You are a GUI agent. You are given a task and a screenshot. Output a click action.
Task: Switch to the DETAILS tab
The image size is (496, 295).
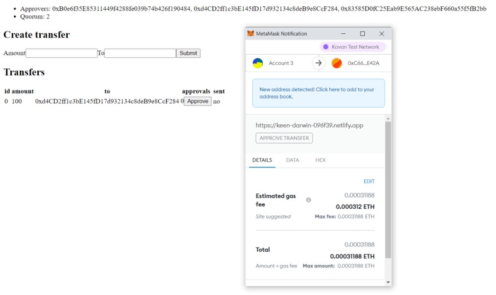262,160
